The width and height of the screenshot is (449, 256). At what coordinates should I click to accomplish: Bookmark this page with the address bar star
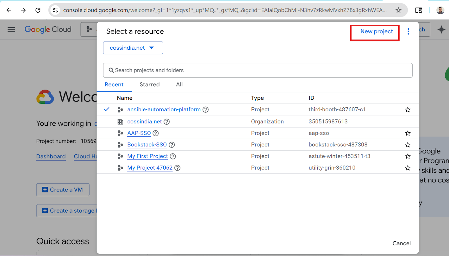click(x=398, y=10)
